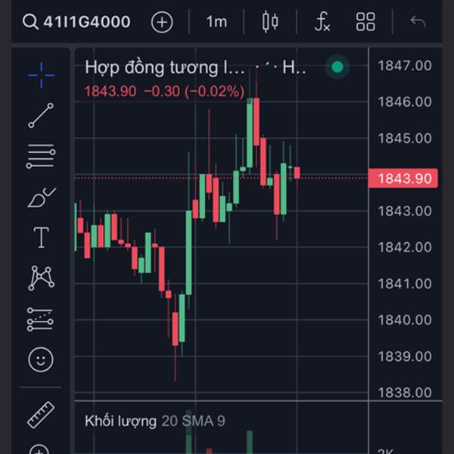Click the red 1843.90 price label
The width and height of the screenshot is (454, 454).
point(404,179)
